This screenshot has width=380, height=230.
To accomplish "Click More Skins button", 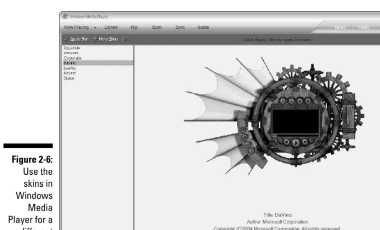I will (105, 39).
